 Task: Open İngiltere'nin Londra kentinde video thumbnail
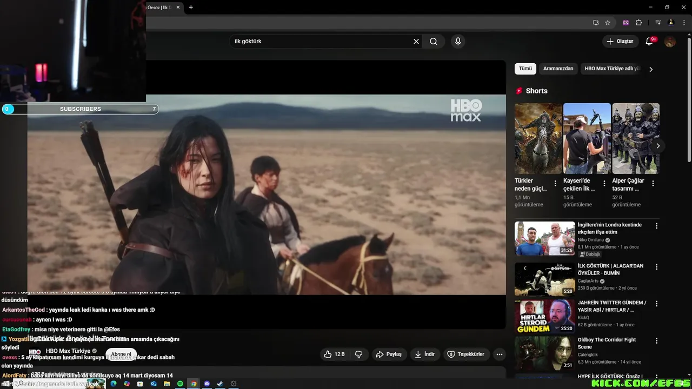click(x=545, y=238)
